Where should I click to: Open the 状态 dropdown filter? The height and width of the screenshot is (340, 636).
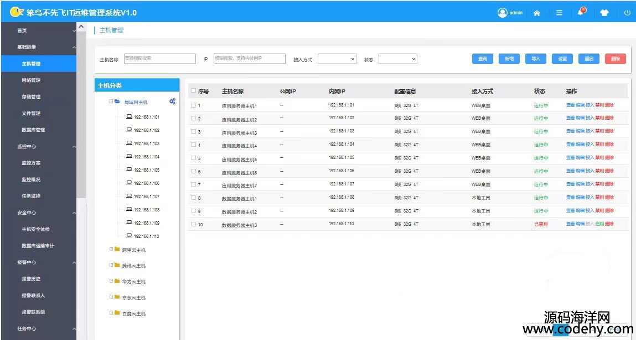(397, 59)
